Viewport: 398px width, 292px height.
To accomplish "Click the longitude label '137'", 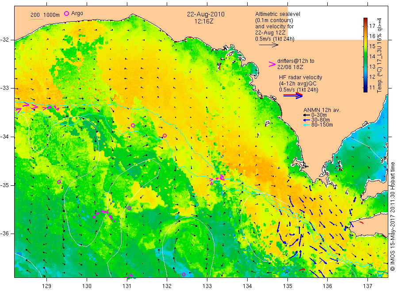I will point(368,286).
